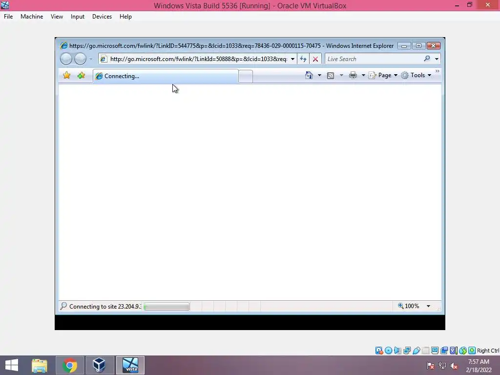Open the VirtualBox File menu
The height and width of the screenshot is (375, 500).
pyautogui.click(x=8, y=17)
